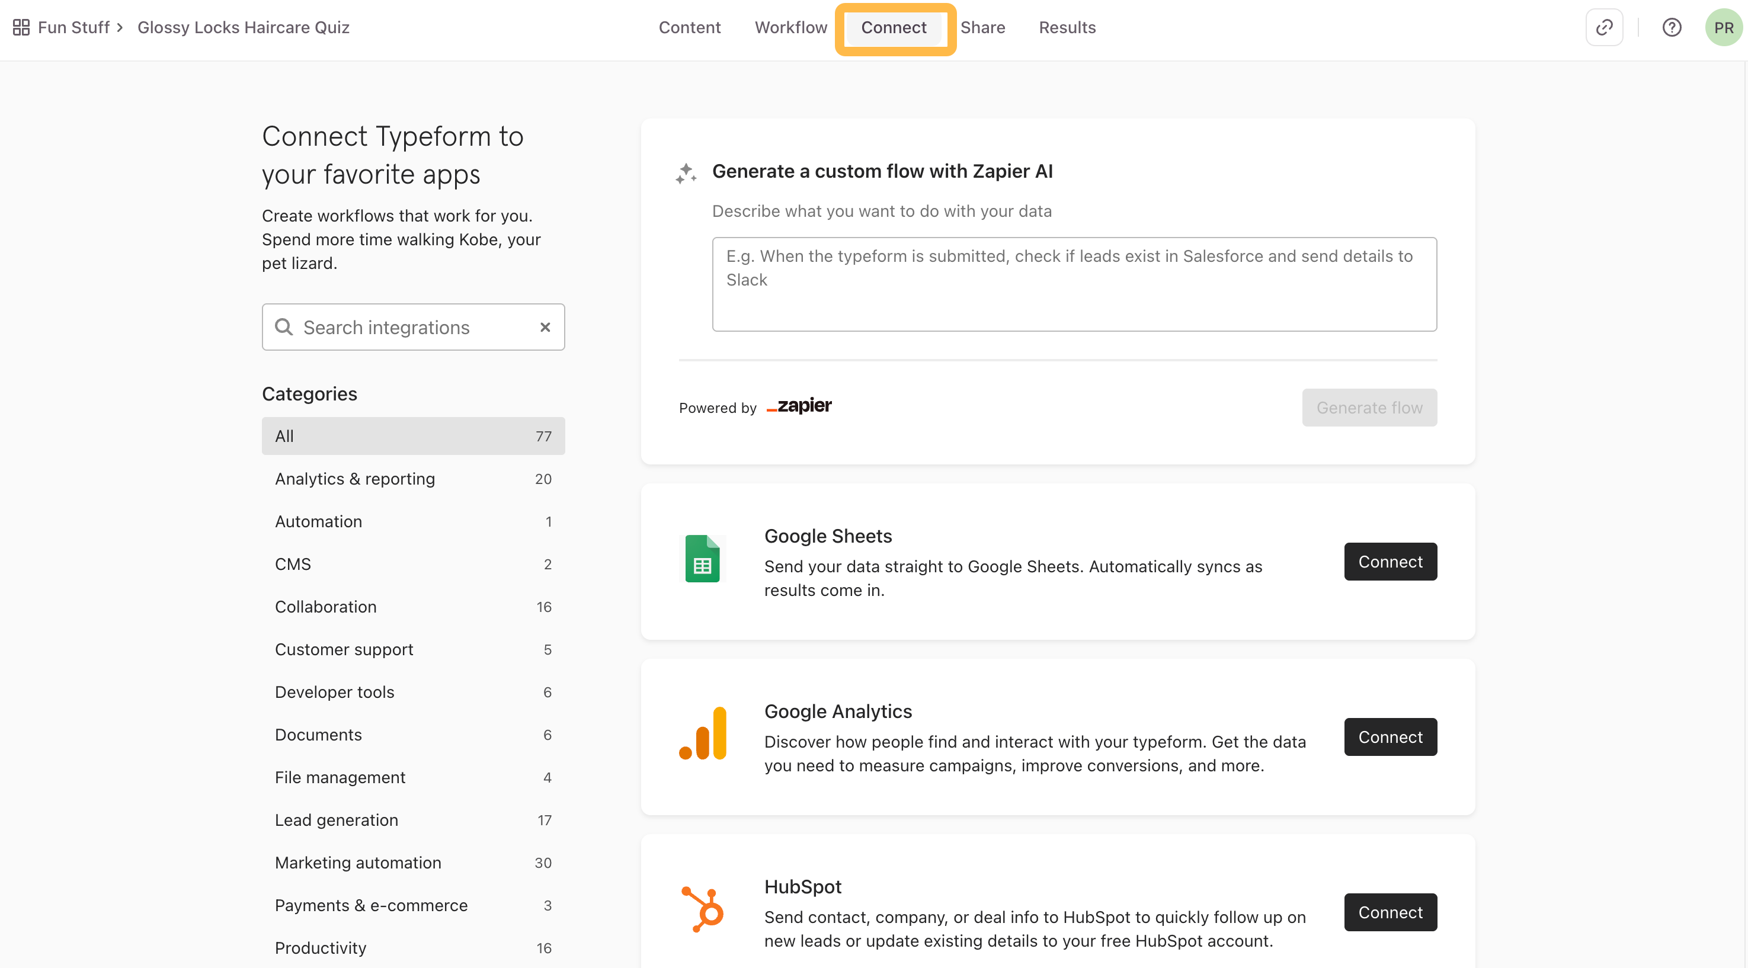1748x968 pixels.
Task: Click the Categories heading
Action: 309,393
